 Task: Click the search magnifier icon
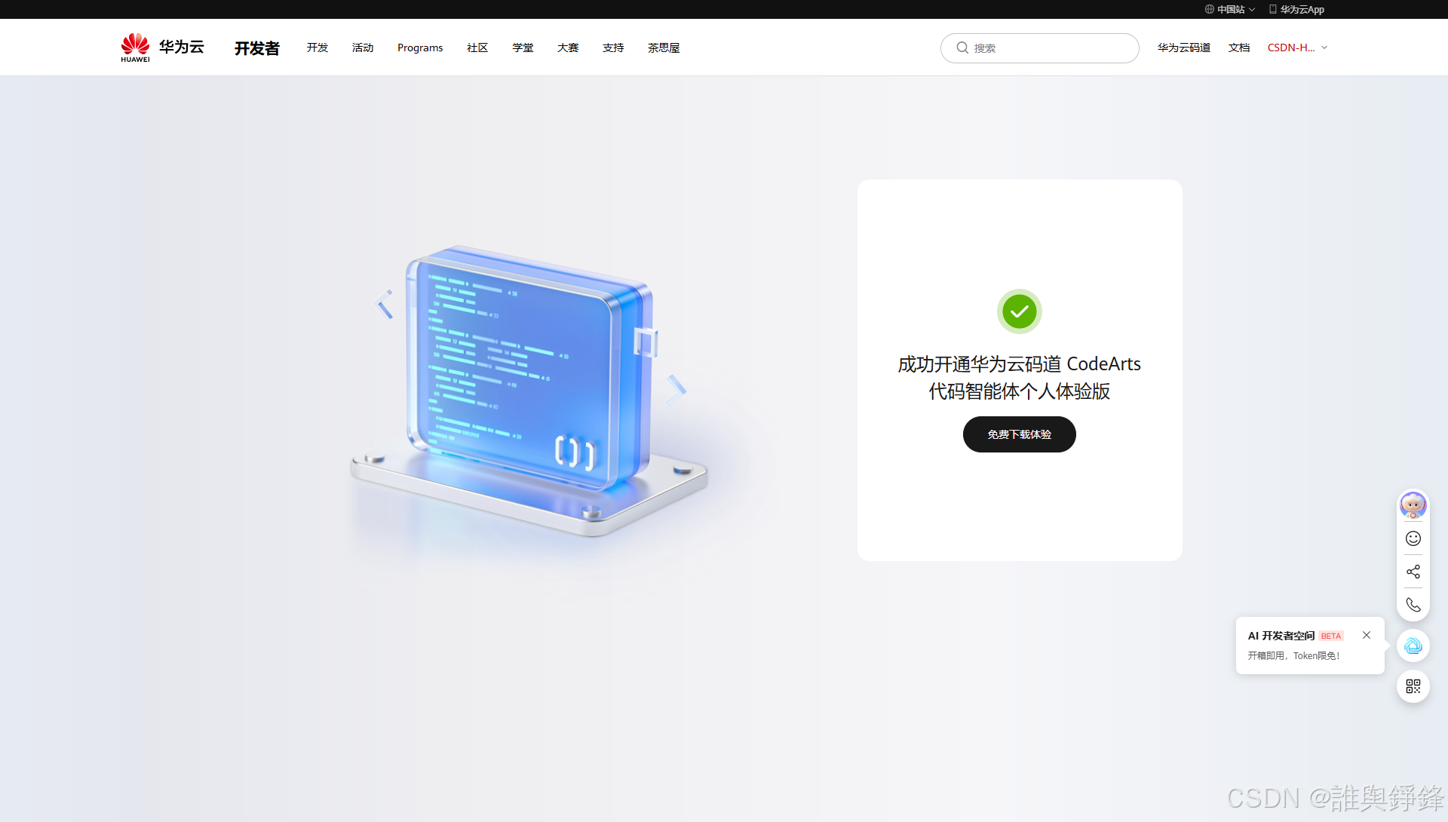click(962, 48)
